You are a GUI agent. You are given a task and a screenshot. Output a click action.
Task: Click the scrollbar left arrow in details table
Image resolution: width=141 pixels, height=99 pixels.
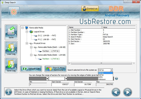tap(69, 63)
